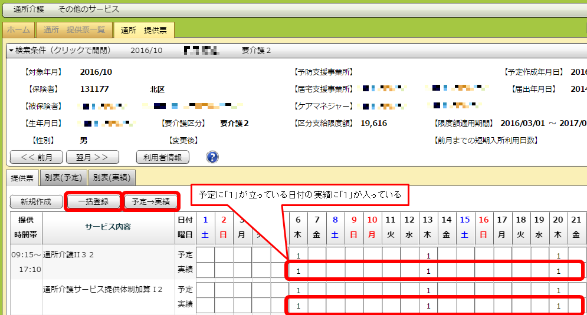The height and width of the screenshot is (315, 587).
Task: Expand the 検索条件 search conditions panel
Action: (60, 51)
